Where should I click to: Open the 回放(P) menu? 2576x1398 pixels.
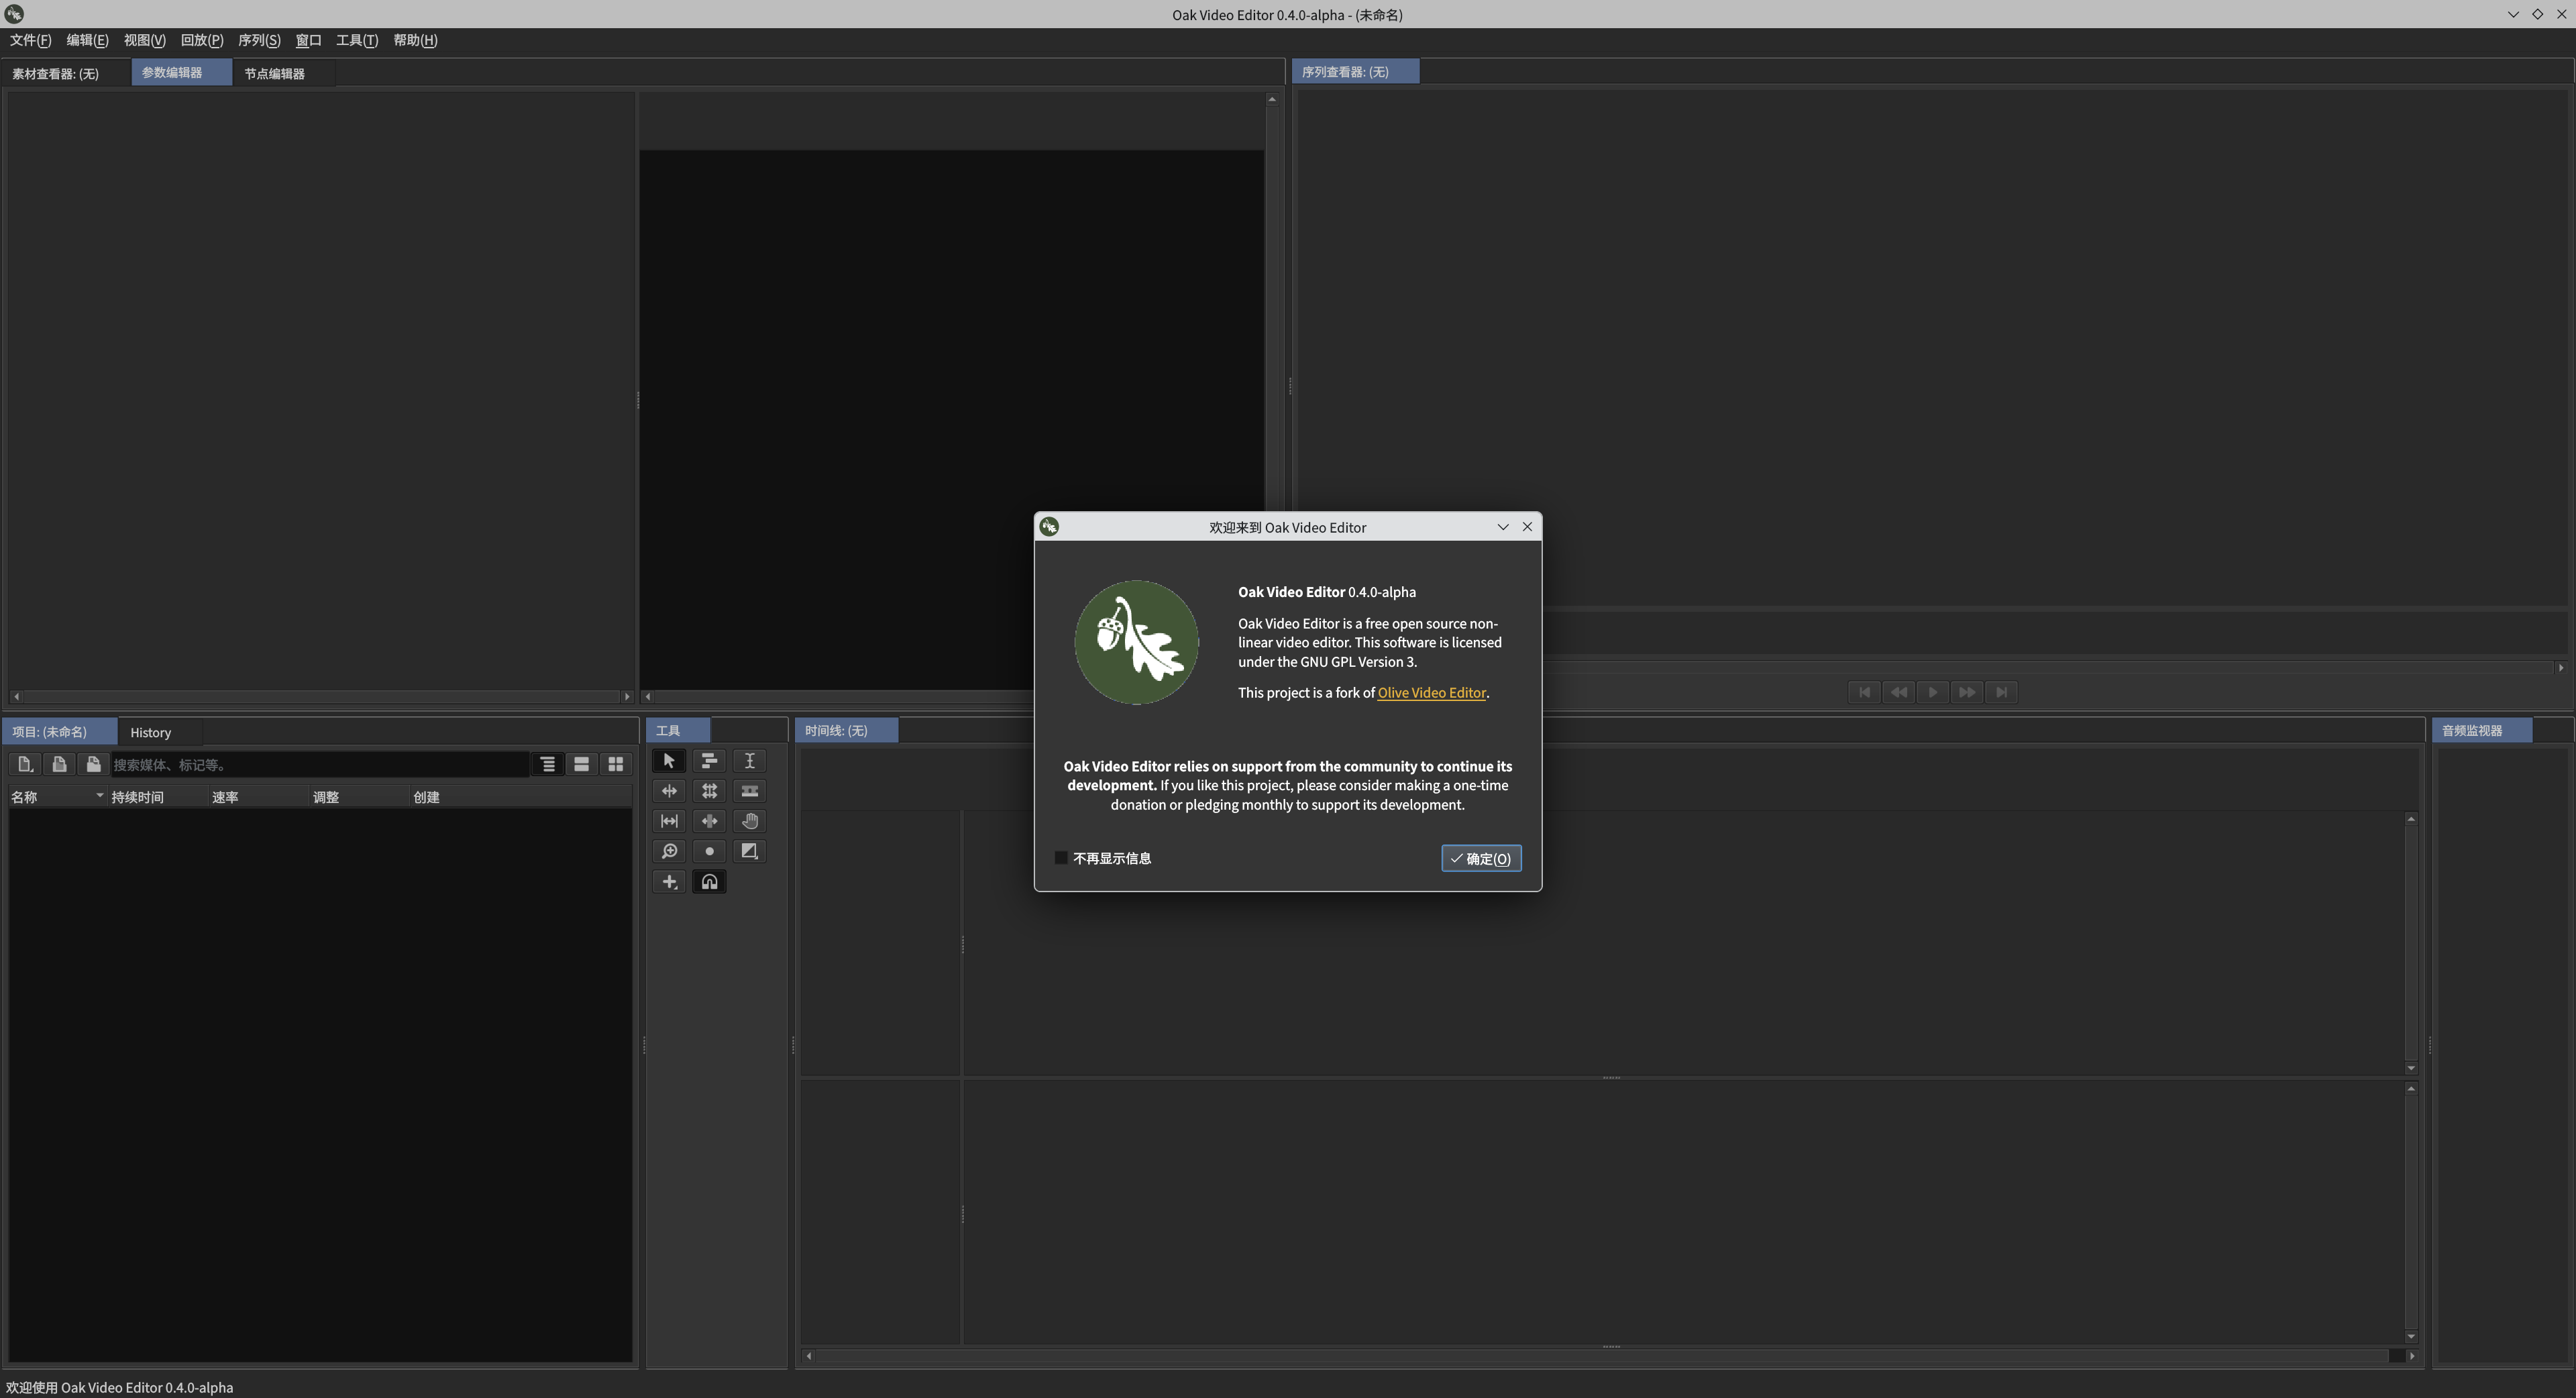point(201,40)
